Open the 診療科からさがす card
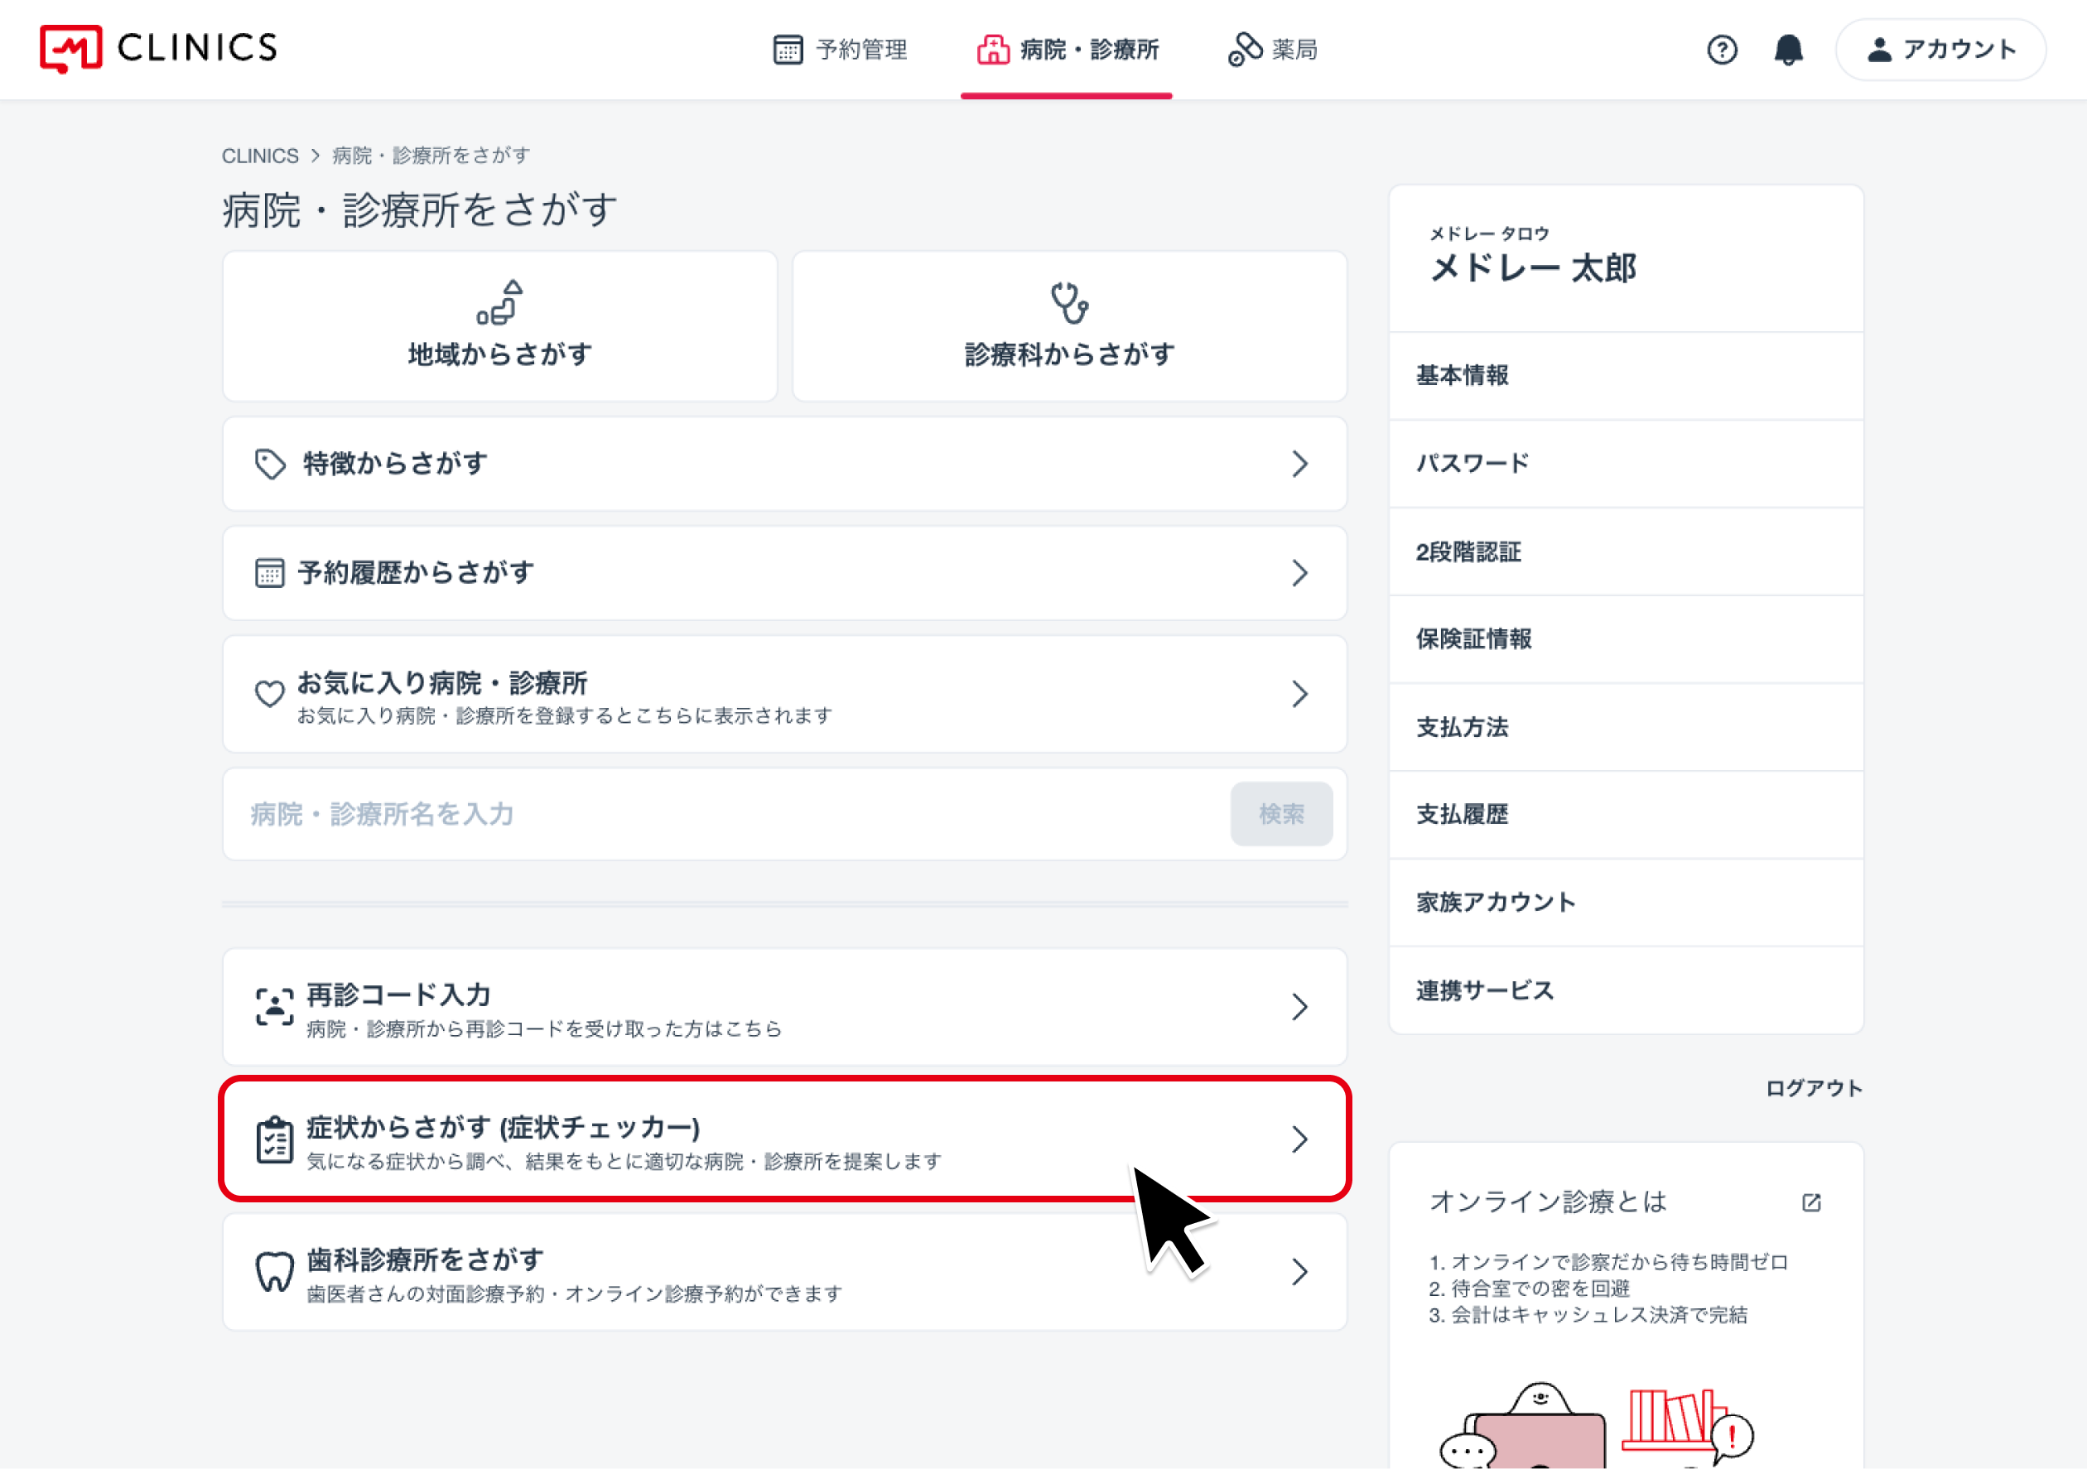Viewport: 2087px width, 1469px height. 1070,326
